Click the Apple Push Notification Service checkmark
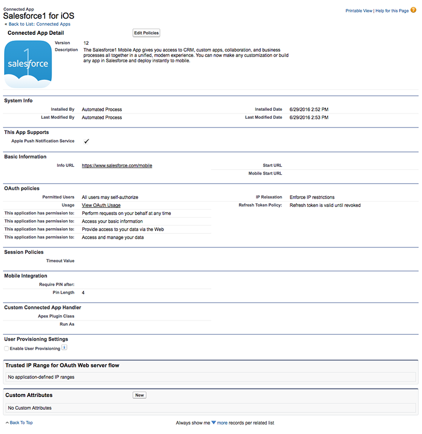Screen dimensions: 422x434 [87, 141]
